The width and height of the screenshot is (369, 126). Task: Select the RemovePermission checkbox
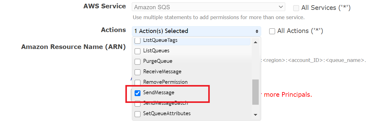click(x=138, y=82)
